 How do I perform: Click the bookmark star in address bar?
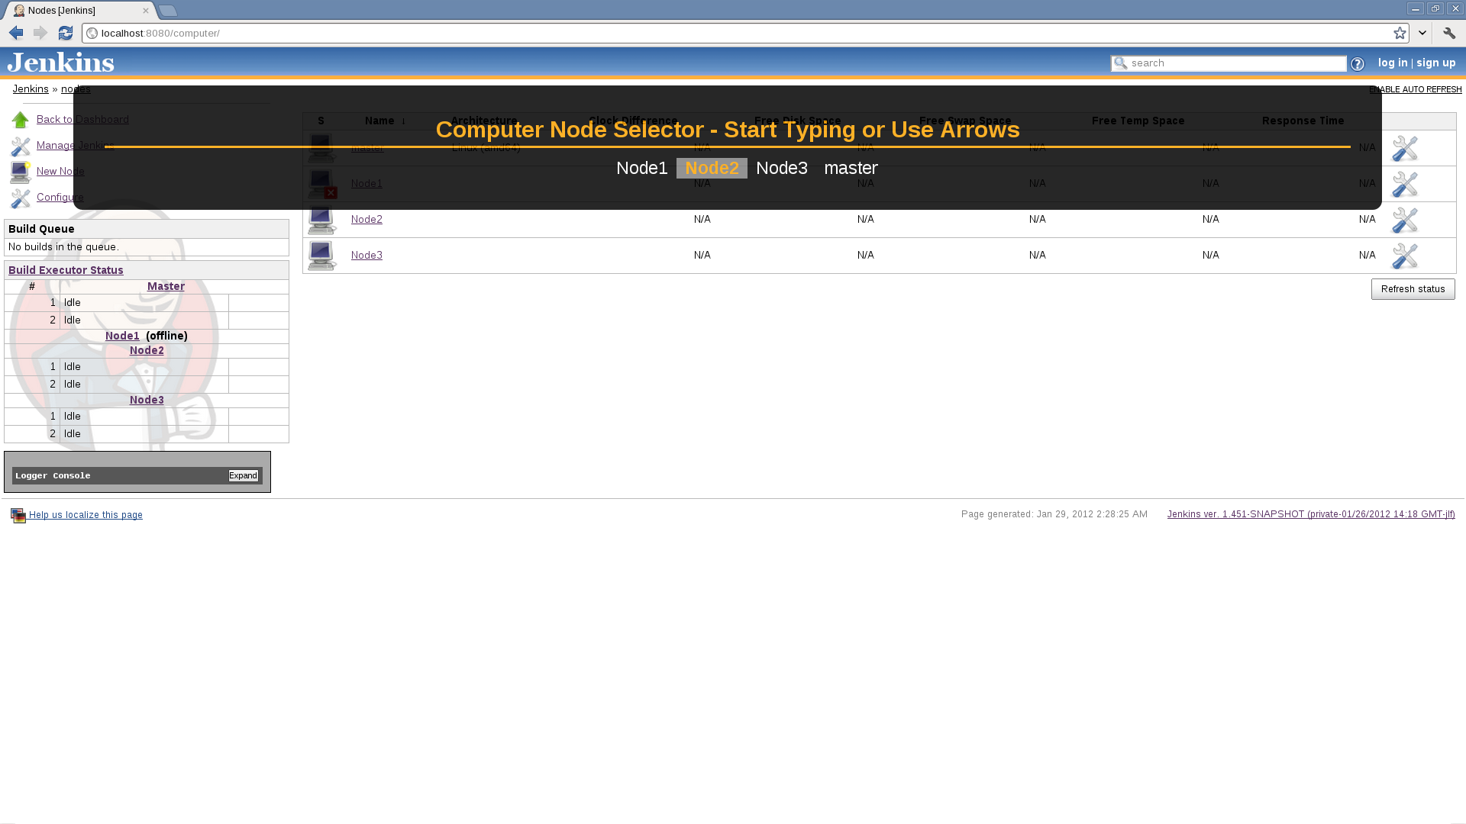(1400, 33)
